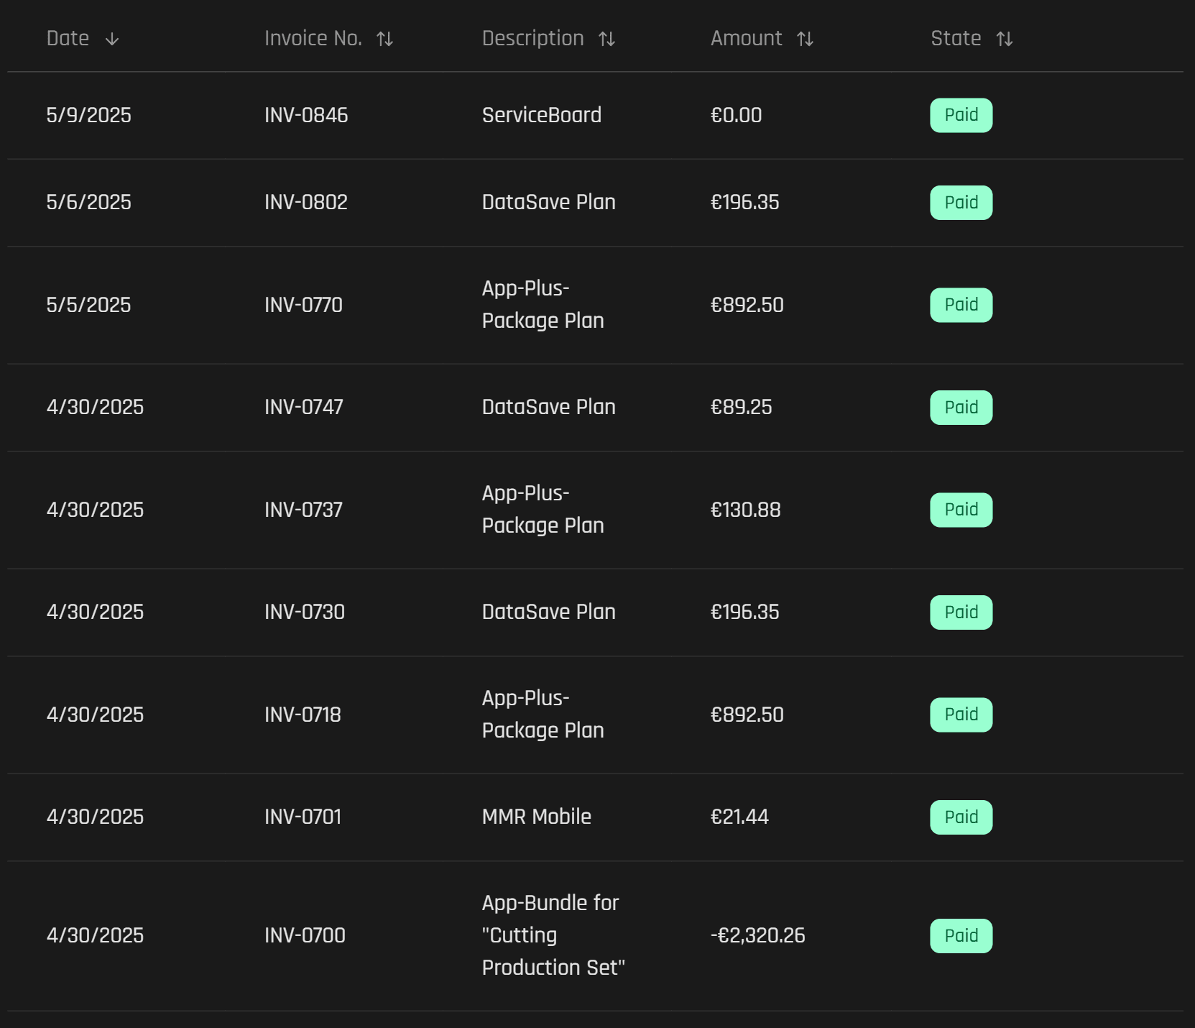Viewport: 1195px width, 1028px height.
Task: Select the State column header
Action: [956, 38]
